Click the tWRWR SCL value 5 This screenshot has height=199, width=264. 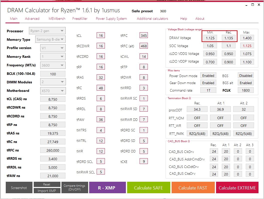[101, 172]
